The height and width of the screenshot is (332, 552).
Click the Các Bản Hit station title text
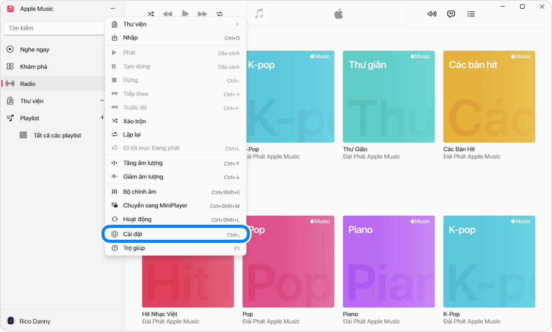click(459, 149)
